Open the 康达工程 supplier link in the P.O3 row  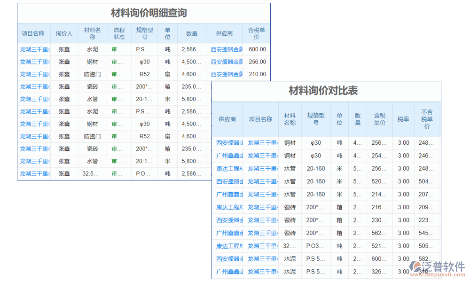tap(229, 246)
